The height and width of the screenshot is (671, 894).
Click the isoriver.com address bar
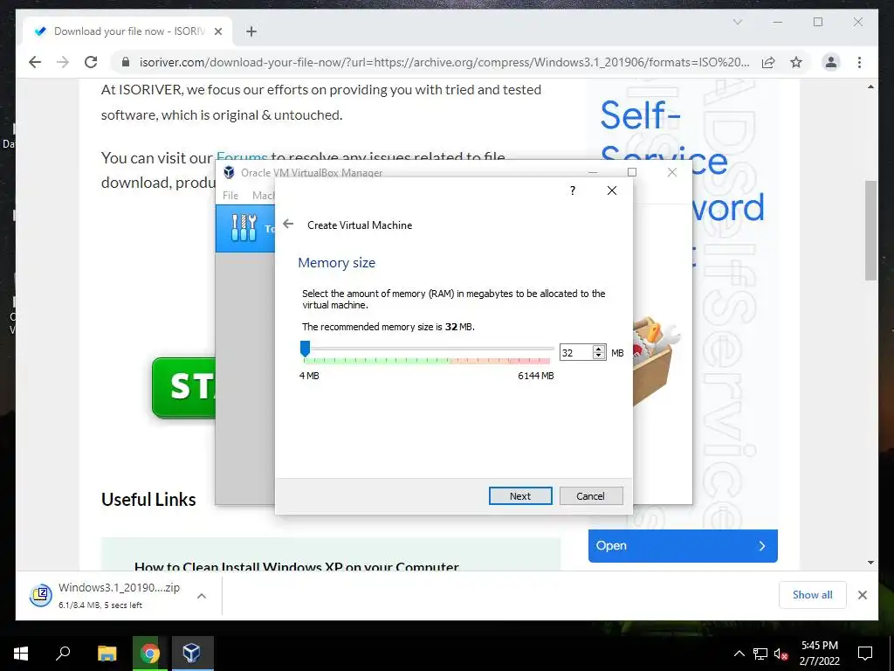coord(444,62)
